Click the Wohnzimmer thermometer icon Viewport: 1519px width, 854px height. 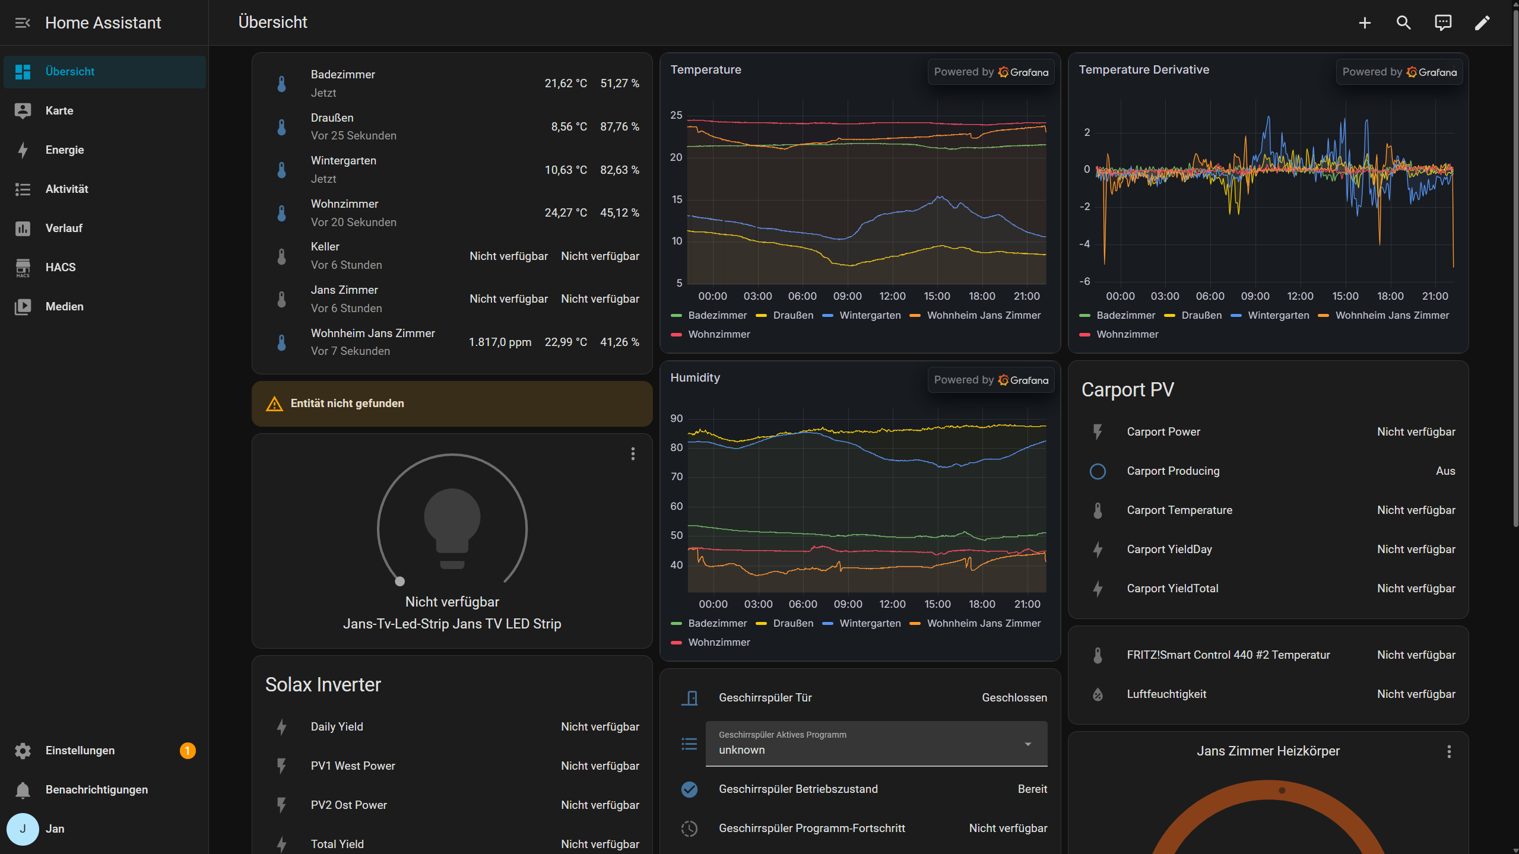(282, 213)
